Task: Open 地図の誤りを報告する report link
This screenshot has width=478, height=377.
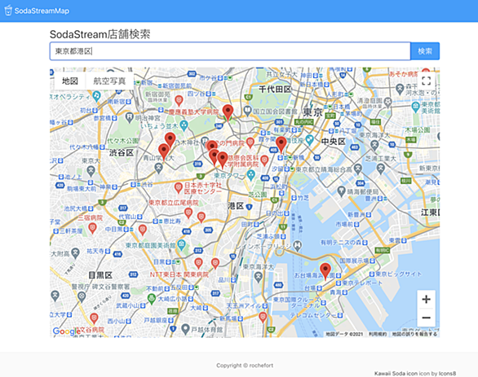Action: 414,334
